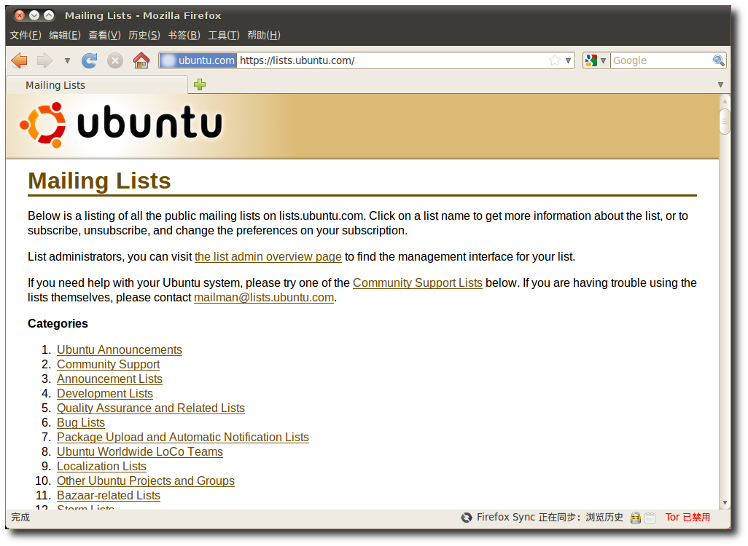The image size is (748, 546).
Task: Focus the Google search box
Action: [x=661, y=60]
